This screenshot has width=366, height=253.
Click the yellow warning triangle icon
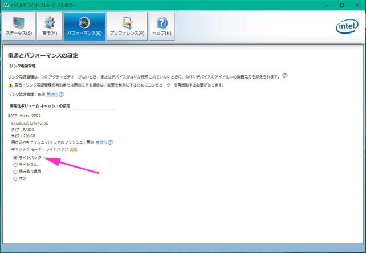(10, 85)
